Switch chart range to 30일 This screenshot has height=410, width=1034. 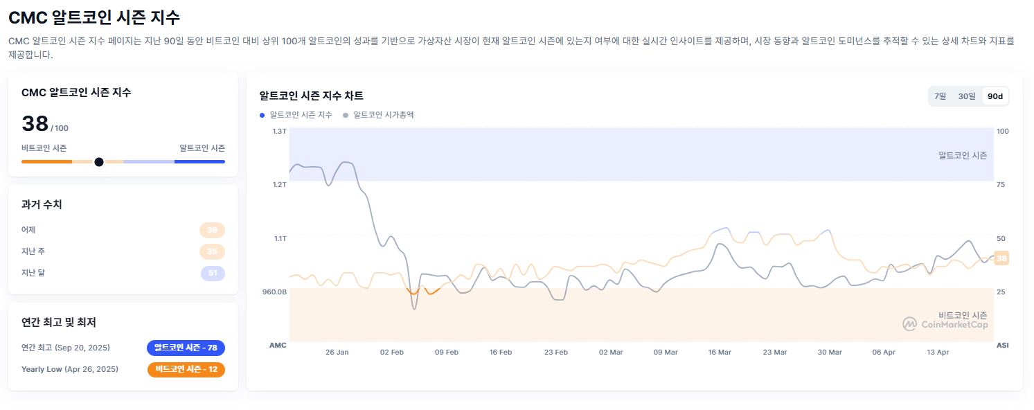click(x=967, y=96)
